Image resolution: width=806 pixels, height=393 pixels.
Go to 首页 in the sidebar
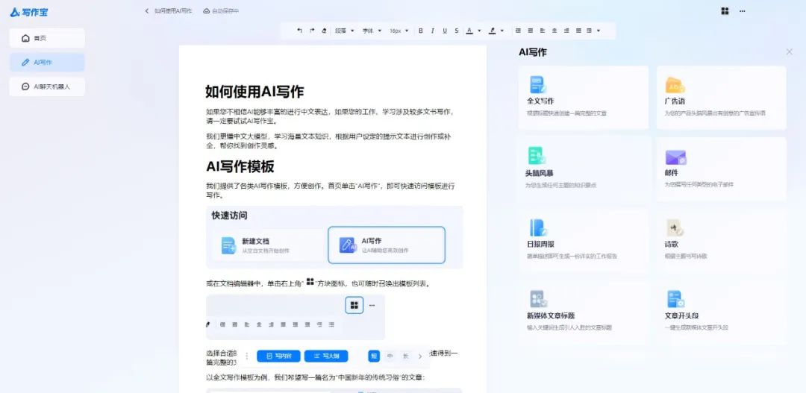point(47,38)
